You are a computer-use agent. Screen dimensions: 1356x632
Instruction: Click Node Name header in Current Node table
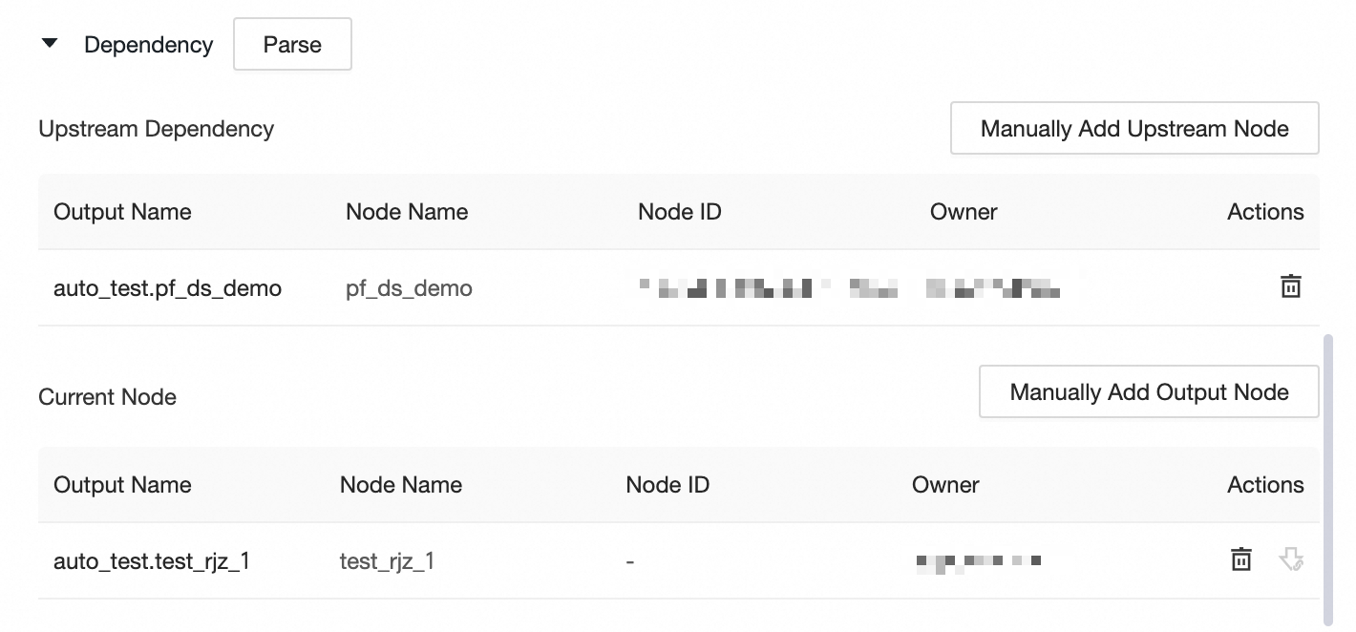click(x=400, y=485)
